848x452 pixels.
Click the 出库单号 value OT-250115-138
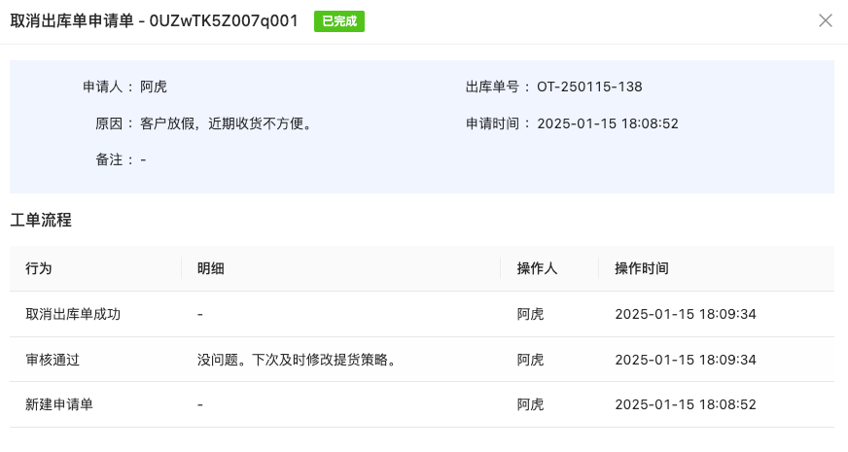(x=589, y=87)
